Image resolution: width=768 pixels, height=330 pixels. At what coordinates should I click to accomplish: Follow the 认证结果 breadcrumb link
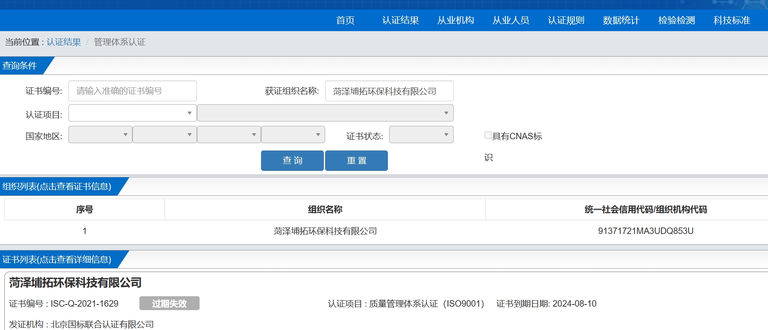pyautogui.click(x=64, y=42)
